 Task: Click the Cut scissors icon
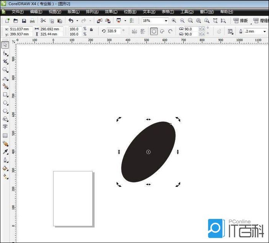pos(43,21)
